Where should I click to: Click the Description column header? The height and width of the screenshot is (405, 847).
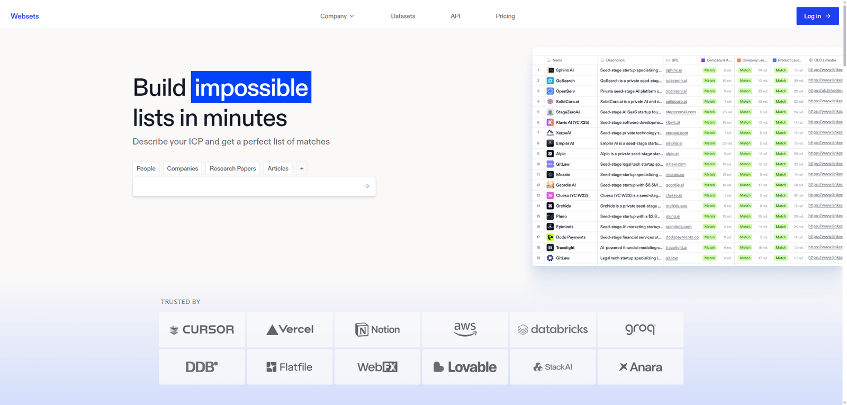tap(630, 60)
